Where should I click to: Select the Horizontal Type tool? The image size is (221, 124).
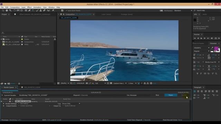(x=33, y=10)
